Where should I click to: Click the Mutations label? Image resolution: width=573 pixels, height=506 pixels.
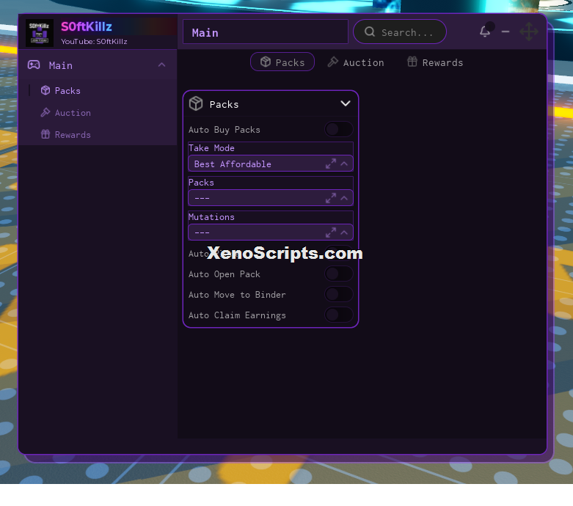[211, 216]
